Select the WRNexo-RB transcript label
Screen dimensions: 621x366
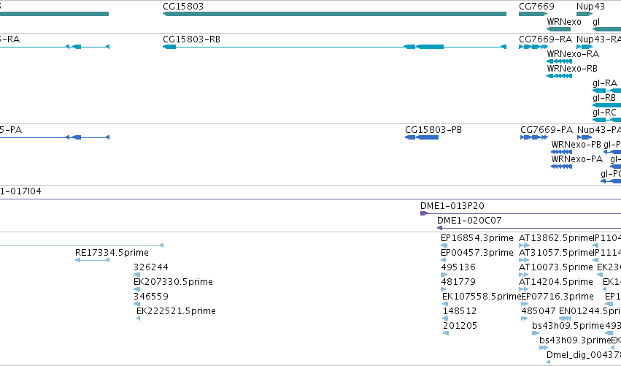pyautogui.click(x=572, y=69)
